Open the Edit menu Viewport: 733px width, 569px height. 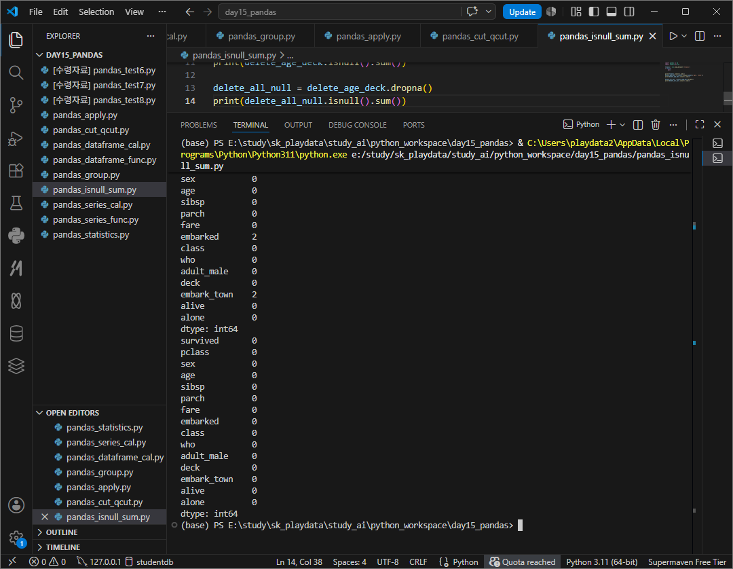coord(60,12)
